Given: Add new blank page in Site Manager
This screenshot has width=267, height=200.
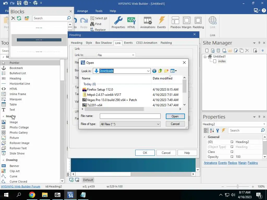Looking at the screenshot, I should click(x=207, y=51).
